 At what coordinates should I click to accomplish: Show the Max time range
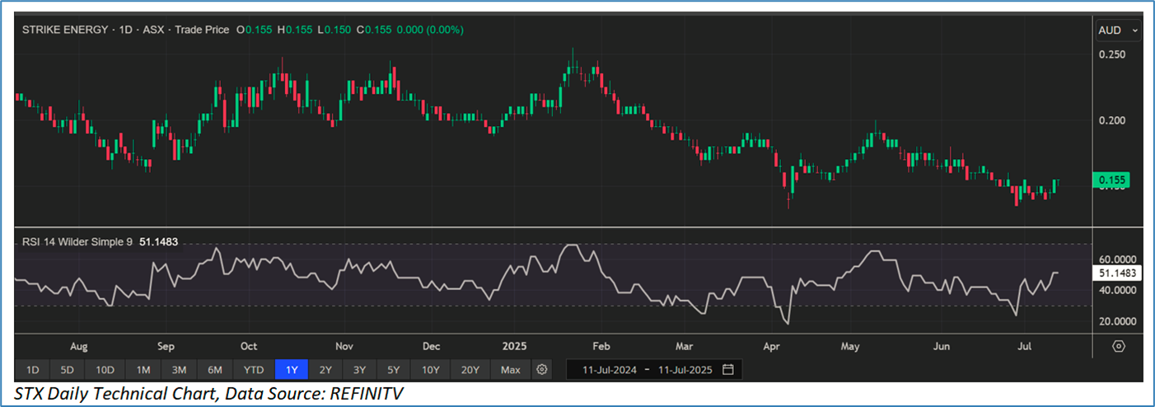[x=510, y=369]
